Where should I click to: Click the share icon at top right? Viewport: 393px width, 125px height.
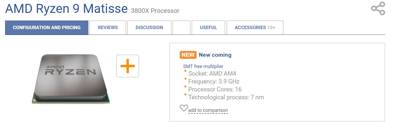point(378,8)
